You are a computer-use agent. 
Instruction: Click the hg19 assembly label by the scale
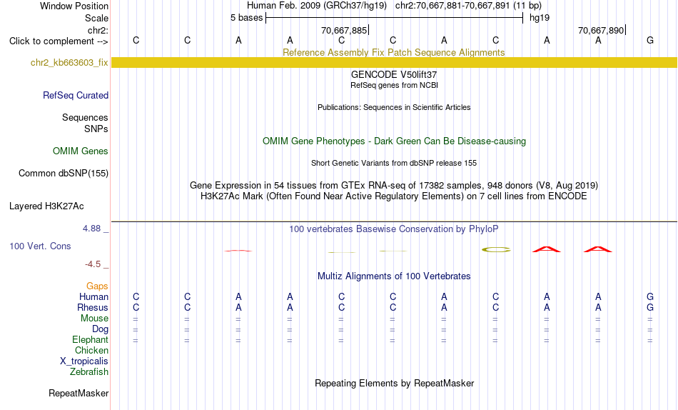point(540,18)
